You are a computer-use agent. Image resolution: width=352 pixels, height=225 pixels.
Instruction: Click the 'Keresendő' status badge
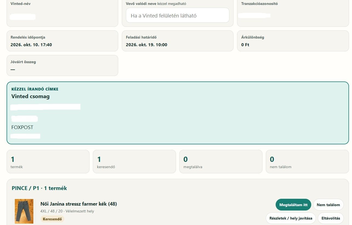(x=52, y=219)
